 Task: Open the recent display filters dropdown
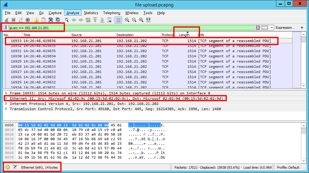click(x=272, y=28)
